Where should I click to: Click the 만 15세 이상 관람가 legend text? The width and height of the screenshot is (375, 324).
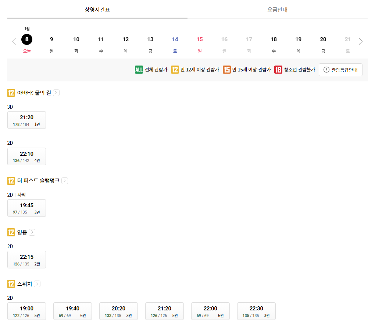click(251, 70)
